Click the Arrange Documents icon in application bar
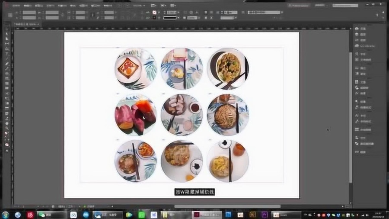This screenshot has height=219, width=389. 173,5
